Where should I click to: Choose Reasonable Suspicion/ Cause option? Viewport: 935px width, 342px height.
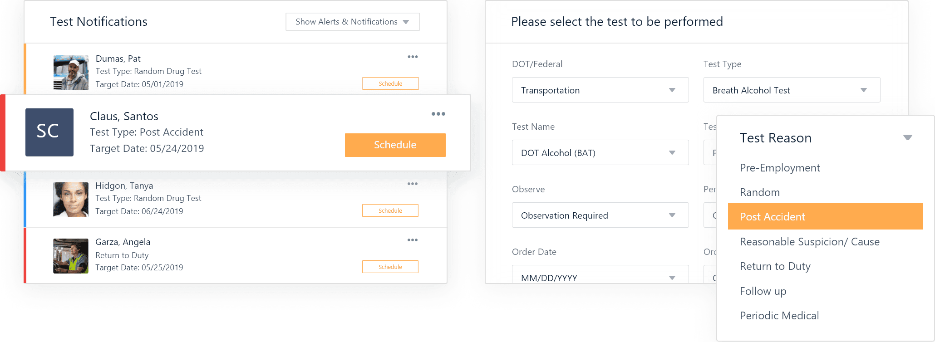810,242
